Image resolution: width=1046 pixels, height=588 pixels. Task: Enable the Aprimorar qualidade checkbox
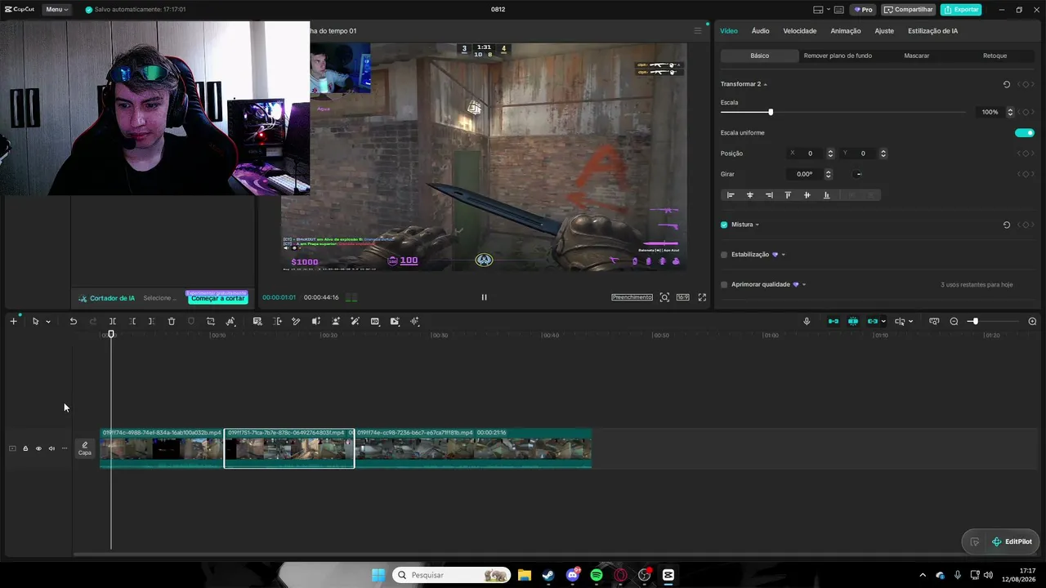click(724, 285)
